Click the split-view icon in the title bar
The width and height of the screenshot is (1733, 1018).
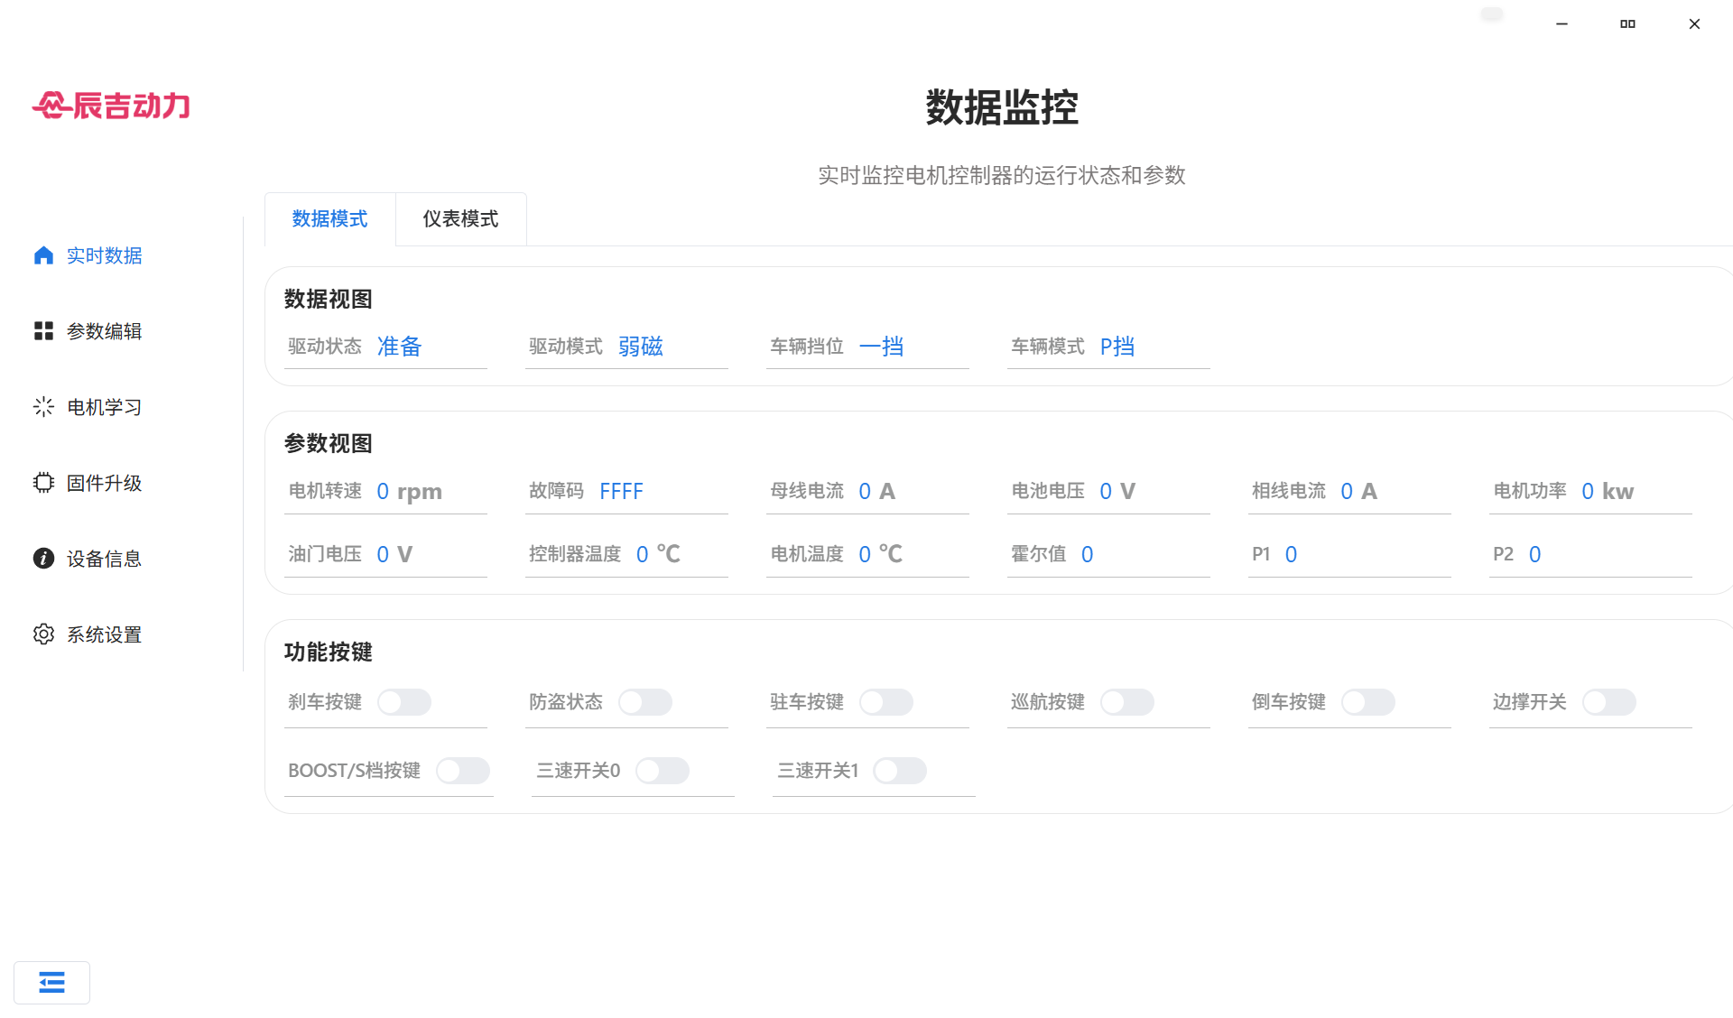(1627, 23)
